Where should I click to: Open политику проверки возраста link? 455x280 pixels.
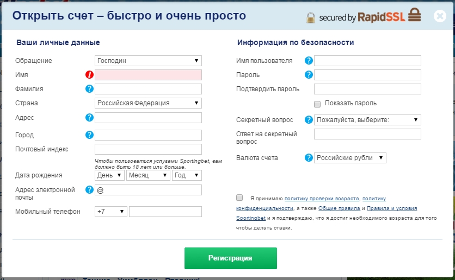click(x=322, y=199)
